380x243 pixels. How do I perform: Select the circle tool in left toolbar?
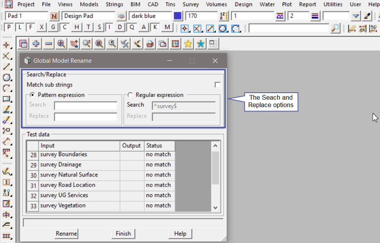point(6,77)
